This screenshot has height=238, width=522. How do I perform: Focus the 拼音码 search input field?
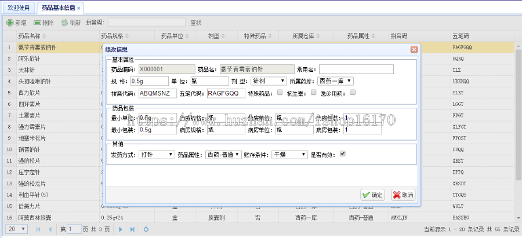[147, 22]
